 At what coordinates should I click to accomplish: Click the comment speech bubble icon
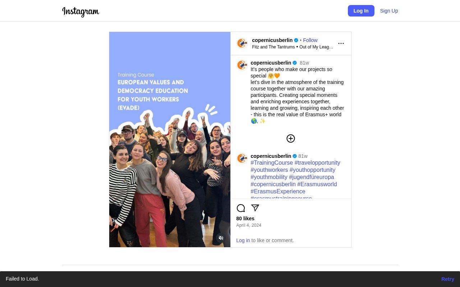(x=241, y=208)
